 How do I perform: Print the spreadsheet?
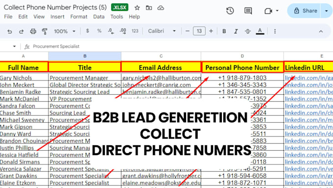click(x=33, y=31)
